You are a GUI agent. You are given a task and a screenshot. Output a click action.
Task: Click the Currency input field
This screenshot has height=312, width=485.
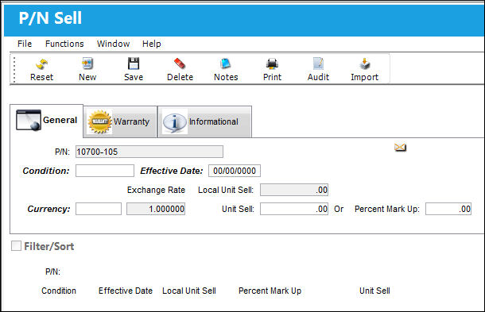tap(99, 209)
